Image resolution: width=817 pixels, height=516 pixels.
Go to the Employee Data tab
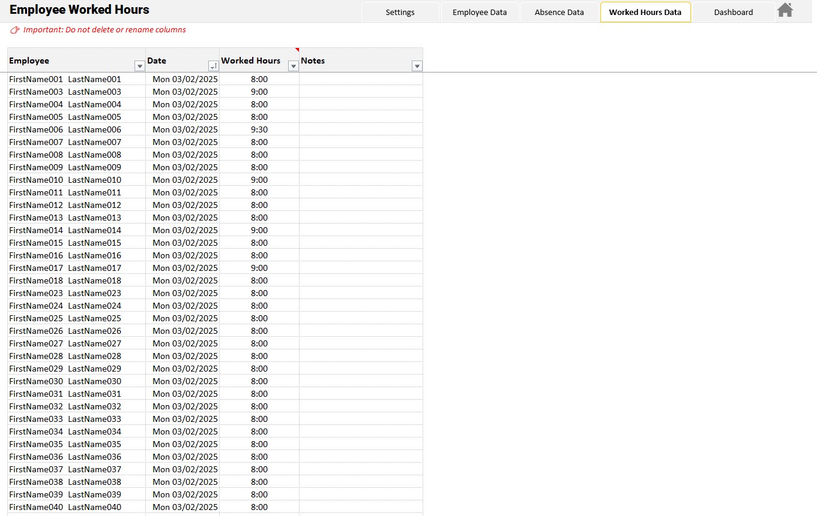pos(479,12)
